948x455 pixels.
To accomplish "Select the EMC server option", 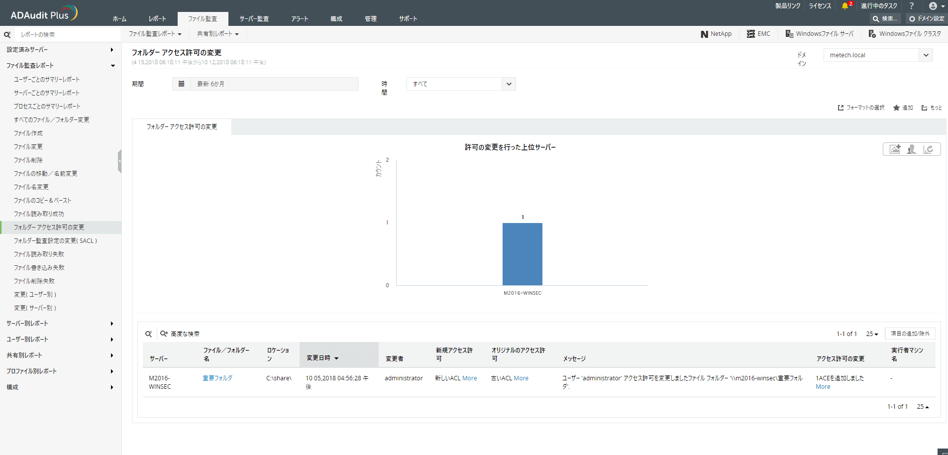I will (x=758, y=34).
